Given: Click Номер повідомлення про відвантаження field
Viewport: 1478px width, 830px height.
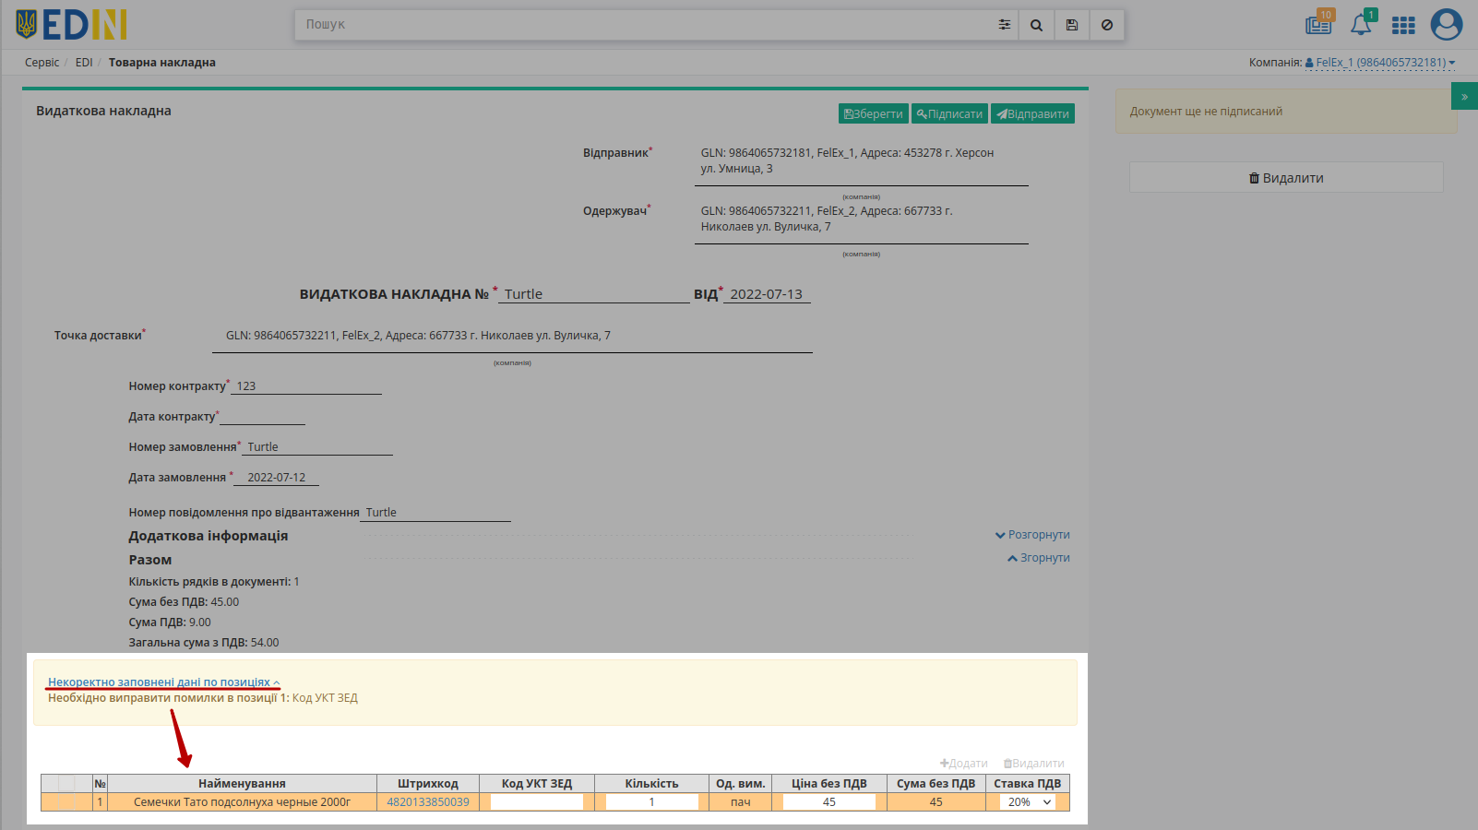Looking at the screenshot, I should pyautogui.click(x=435, y=513).
